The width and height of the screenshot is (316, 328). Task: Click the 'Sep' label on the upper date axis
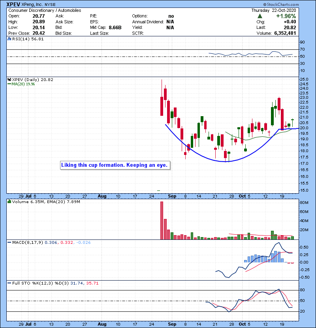tap(172, 196)
